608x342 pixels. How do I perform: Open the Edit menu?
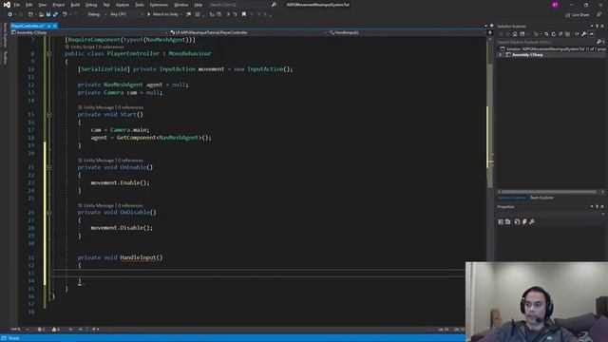click(x=29, y=5)
